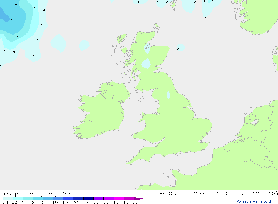Image resolution: width=278 pixels, height=204 pixels.
Task: Select the 35–40 mm violet legend swatch
Action: tap(108, 198)
